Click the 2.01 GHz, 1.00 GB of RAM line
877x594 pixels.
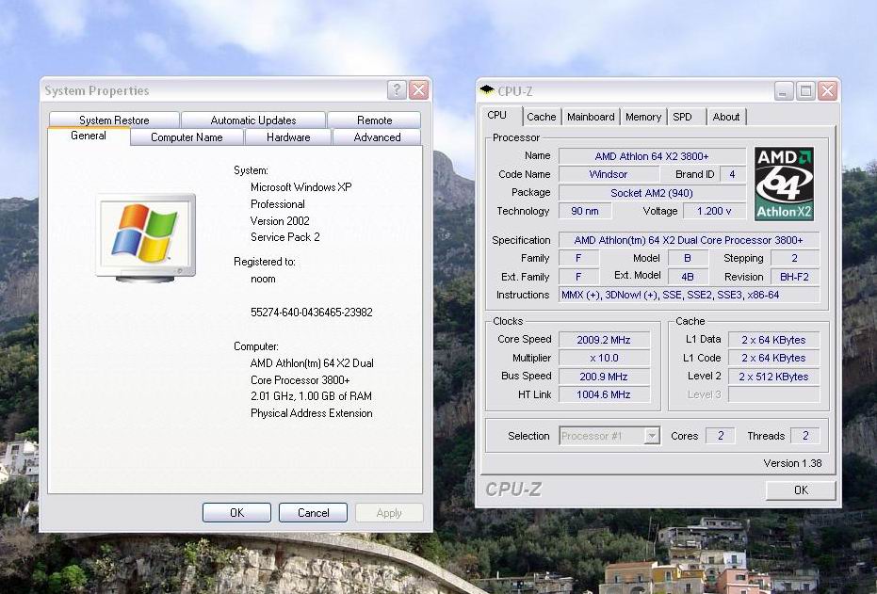(311, 396)
